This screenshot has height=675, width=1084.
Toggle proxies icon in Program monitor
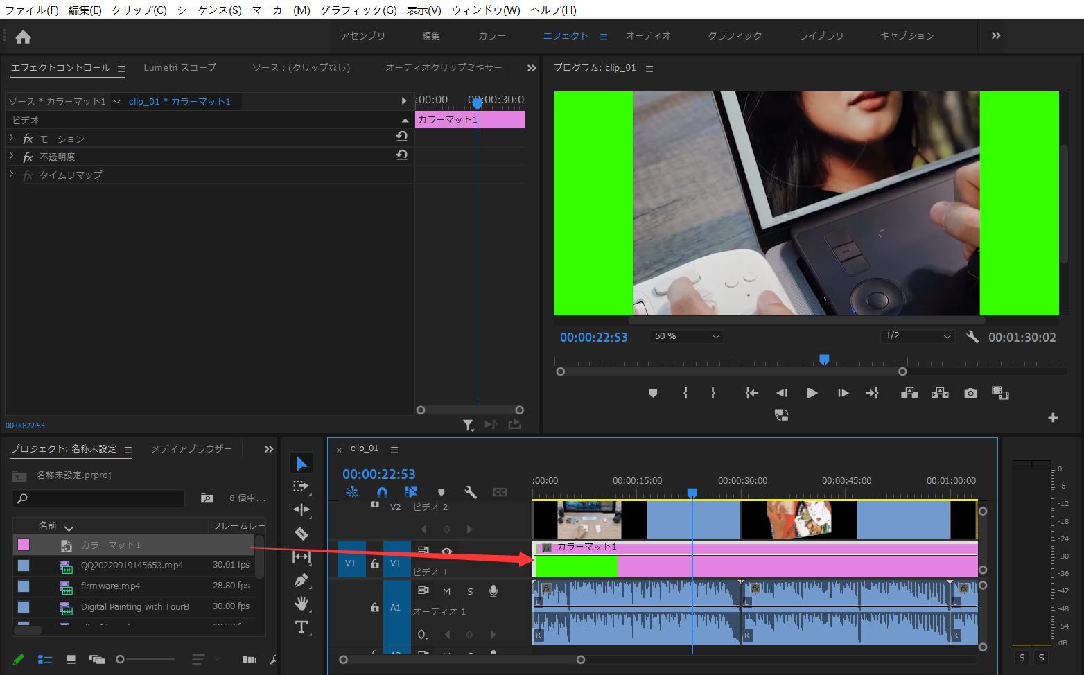pos(781,415)
